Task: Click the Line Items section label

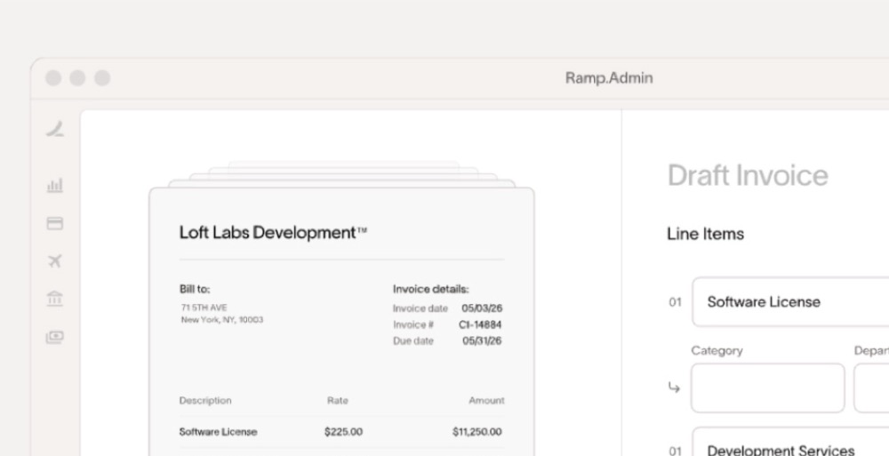Action: (x=705, y=234)
